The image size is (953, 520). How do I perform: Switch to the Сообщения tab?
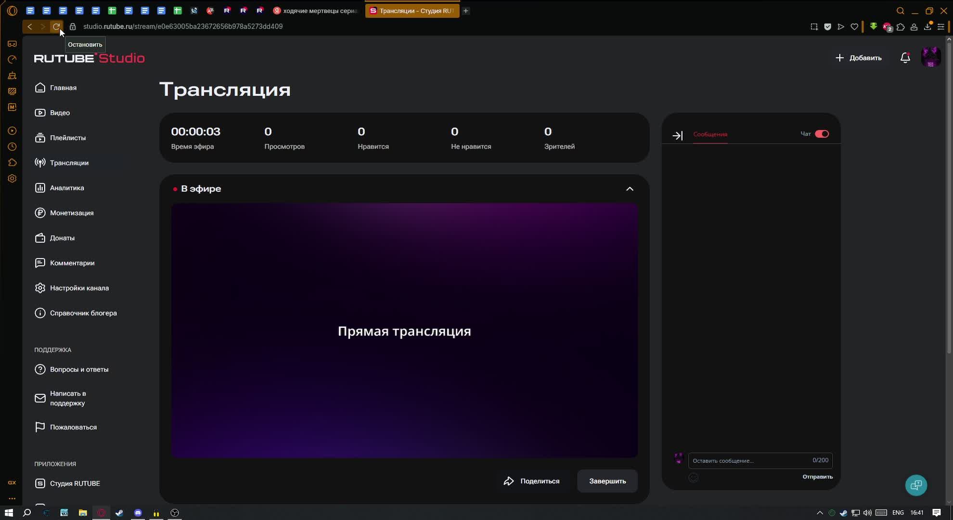pyautogui.click(x=710, y=134)
